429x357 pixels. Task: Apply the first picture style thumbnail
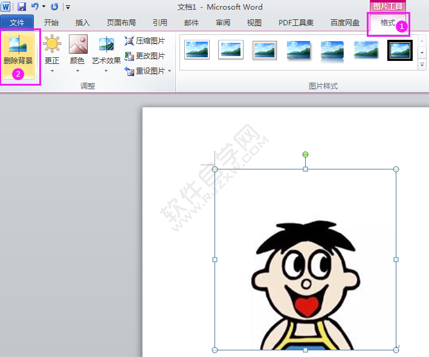click(x=197, y=49)
